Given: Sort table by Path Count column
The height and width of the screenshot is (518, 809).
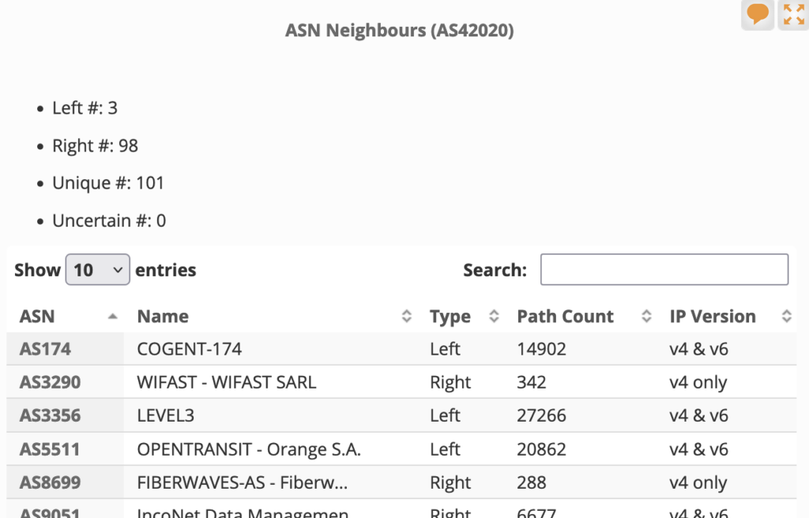Looking at the screenshot, I should [565, 317].
